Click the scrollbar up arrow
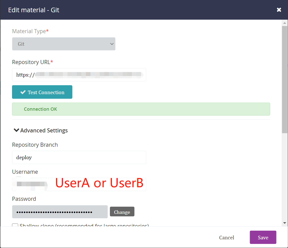This screenshot has width=288, height=248. click(284, 23)
